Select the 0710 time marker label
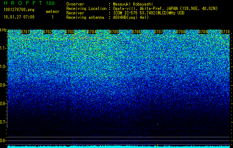This screenshot has width=233, height=148. [225, 32]
